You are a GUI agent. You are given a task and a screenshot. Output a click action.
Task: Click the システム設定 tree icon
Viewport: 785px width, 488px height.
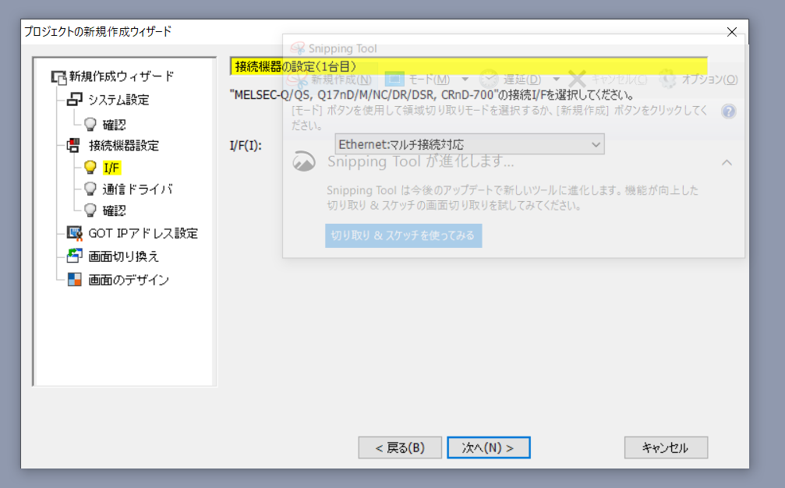pos(74,99)
